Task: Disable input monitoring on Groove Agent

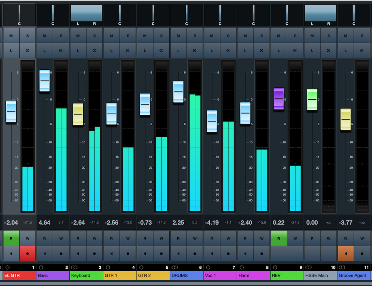Action: (345, 253)
